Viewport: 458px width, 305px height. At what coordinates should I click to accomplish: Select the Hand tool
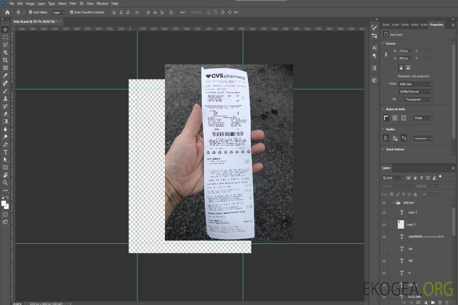pyautogui.click(x=5, y=175)
